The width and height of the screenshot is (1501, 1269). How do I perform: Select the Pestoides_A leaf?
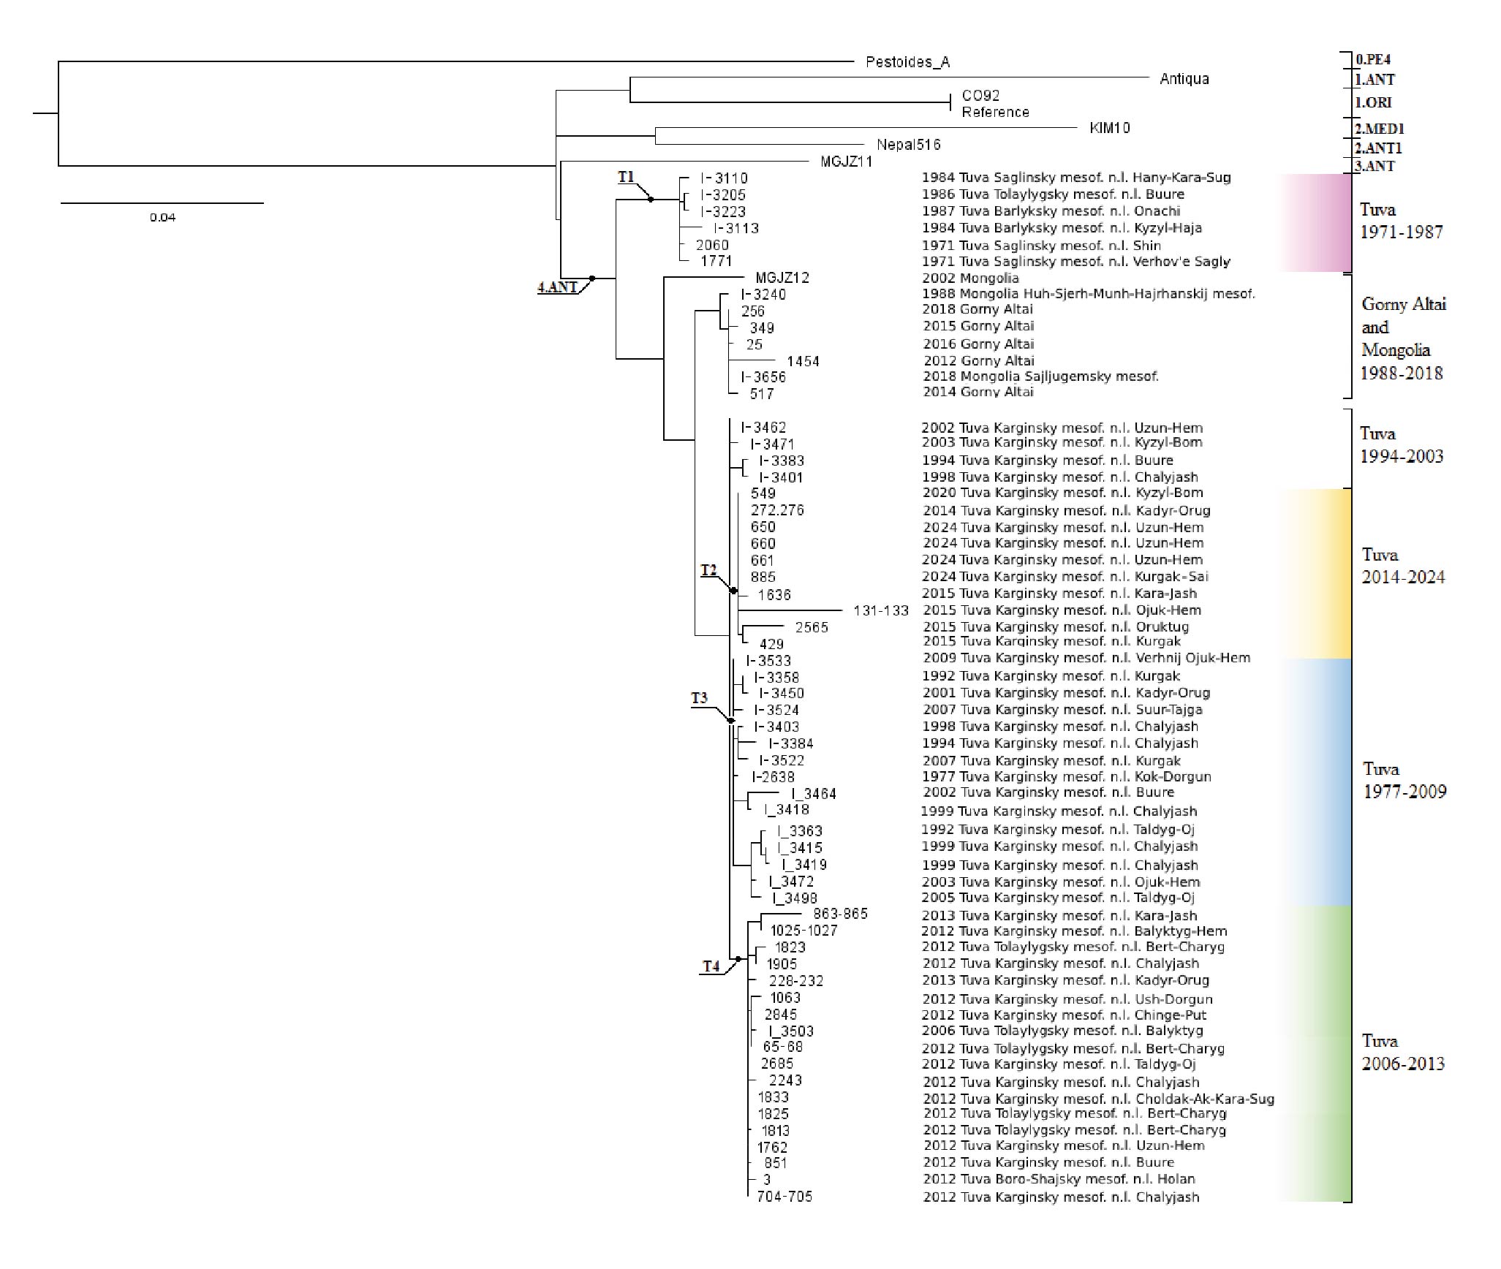[907, 62]
